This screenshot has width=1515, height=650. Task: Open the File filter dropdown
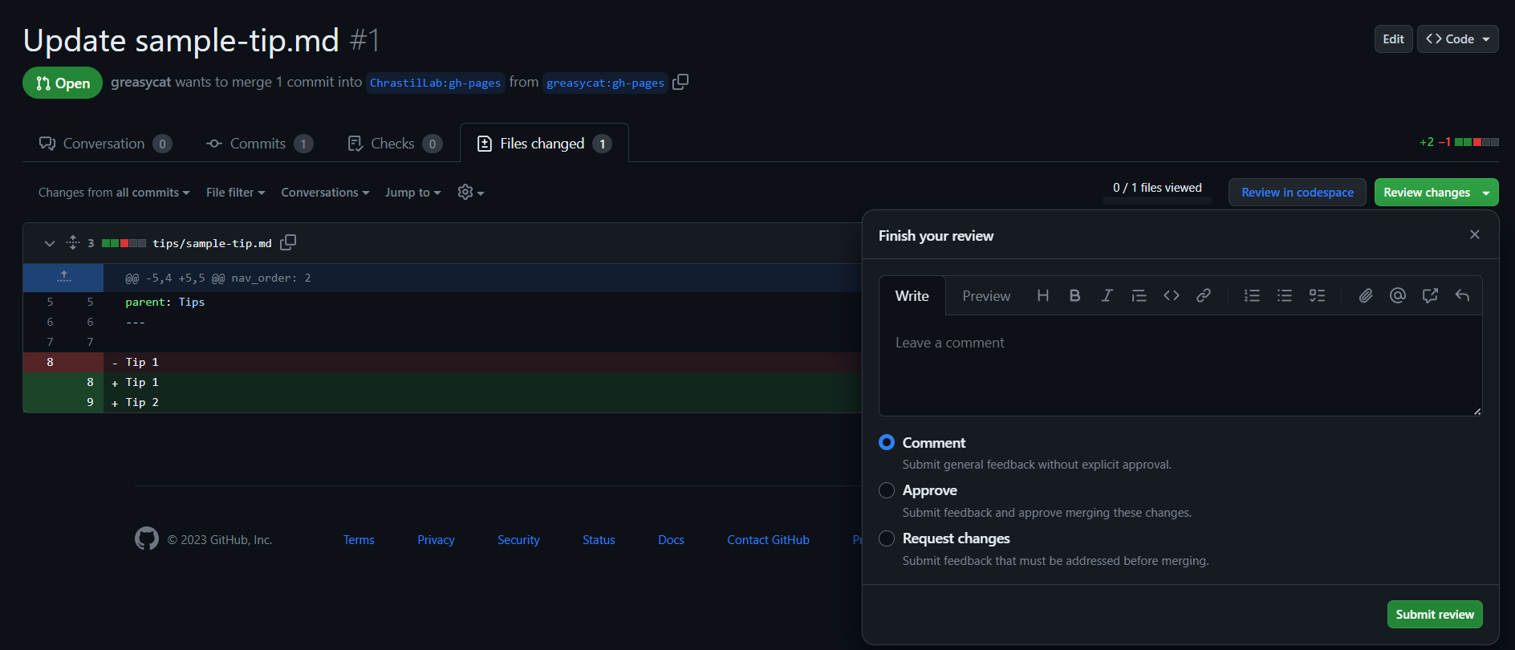(x=235, y=193)
